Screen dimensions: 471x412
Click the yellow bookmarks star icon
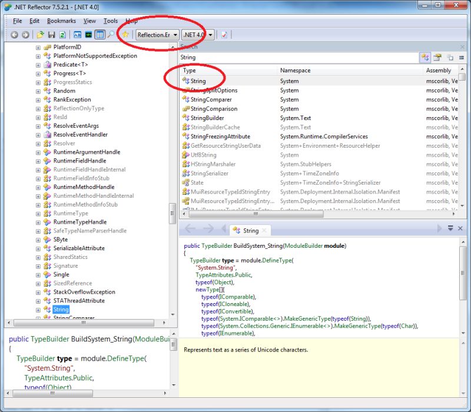pyautogui.click(x=125, y=34)
